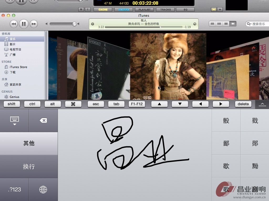Collapse the modifier key bar with the eject-style arrow
Viewport: 269px width, 201px height.
(x=262, y=104)
